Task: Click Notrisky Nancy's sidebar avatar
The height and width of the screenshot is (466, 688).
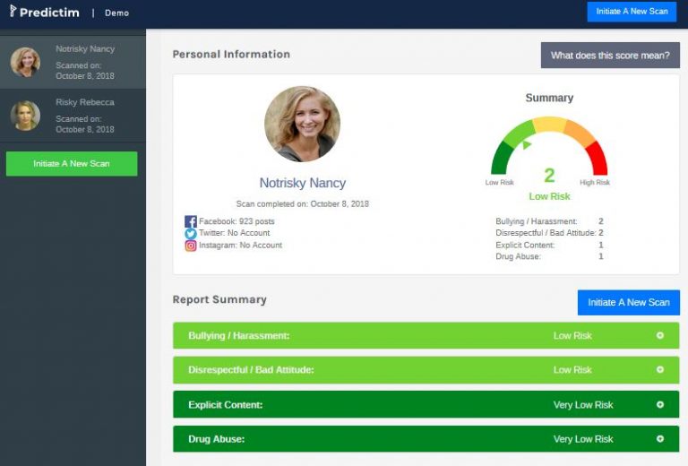Action: [25, 63]
